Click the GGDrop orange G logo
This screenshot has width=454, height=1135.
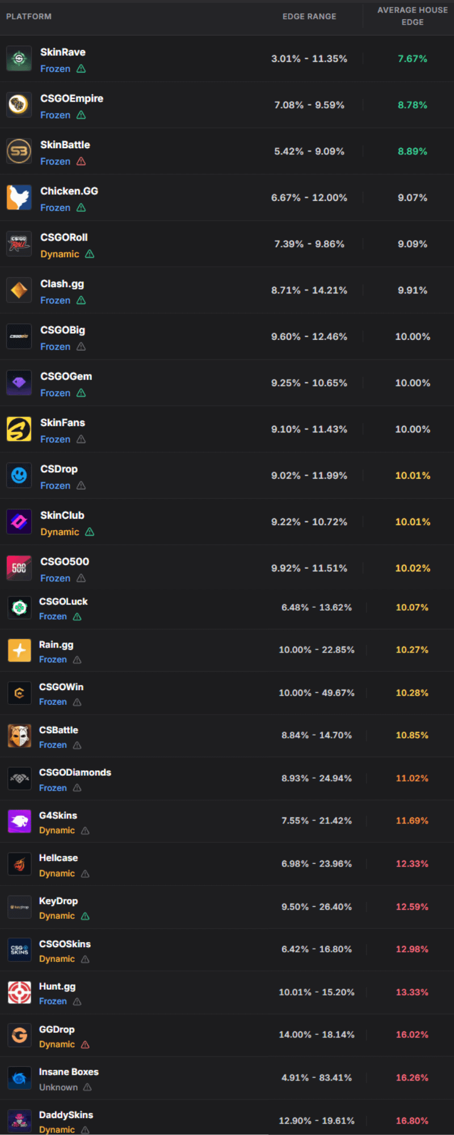point(19,1035)
